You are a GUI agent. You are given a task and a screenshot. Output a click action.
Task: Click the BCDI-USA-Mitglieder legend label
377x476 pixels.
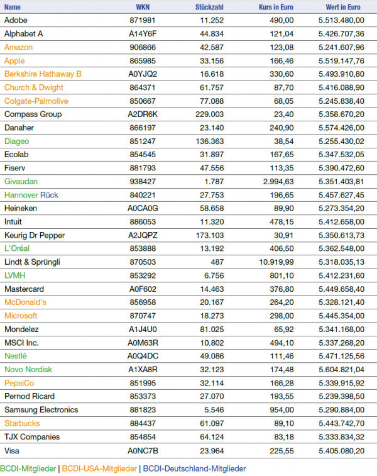point(100,468)
